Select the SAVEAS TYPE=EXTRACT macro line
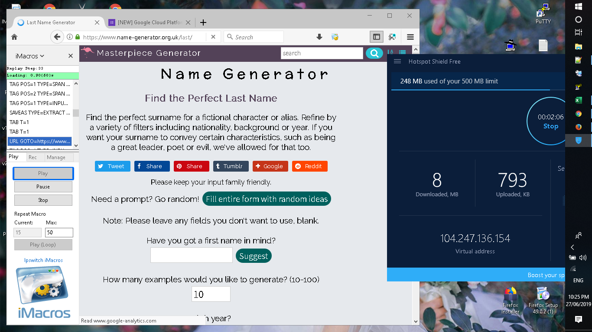 tap(40, 112)
